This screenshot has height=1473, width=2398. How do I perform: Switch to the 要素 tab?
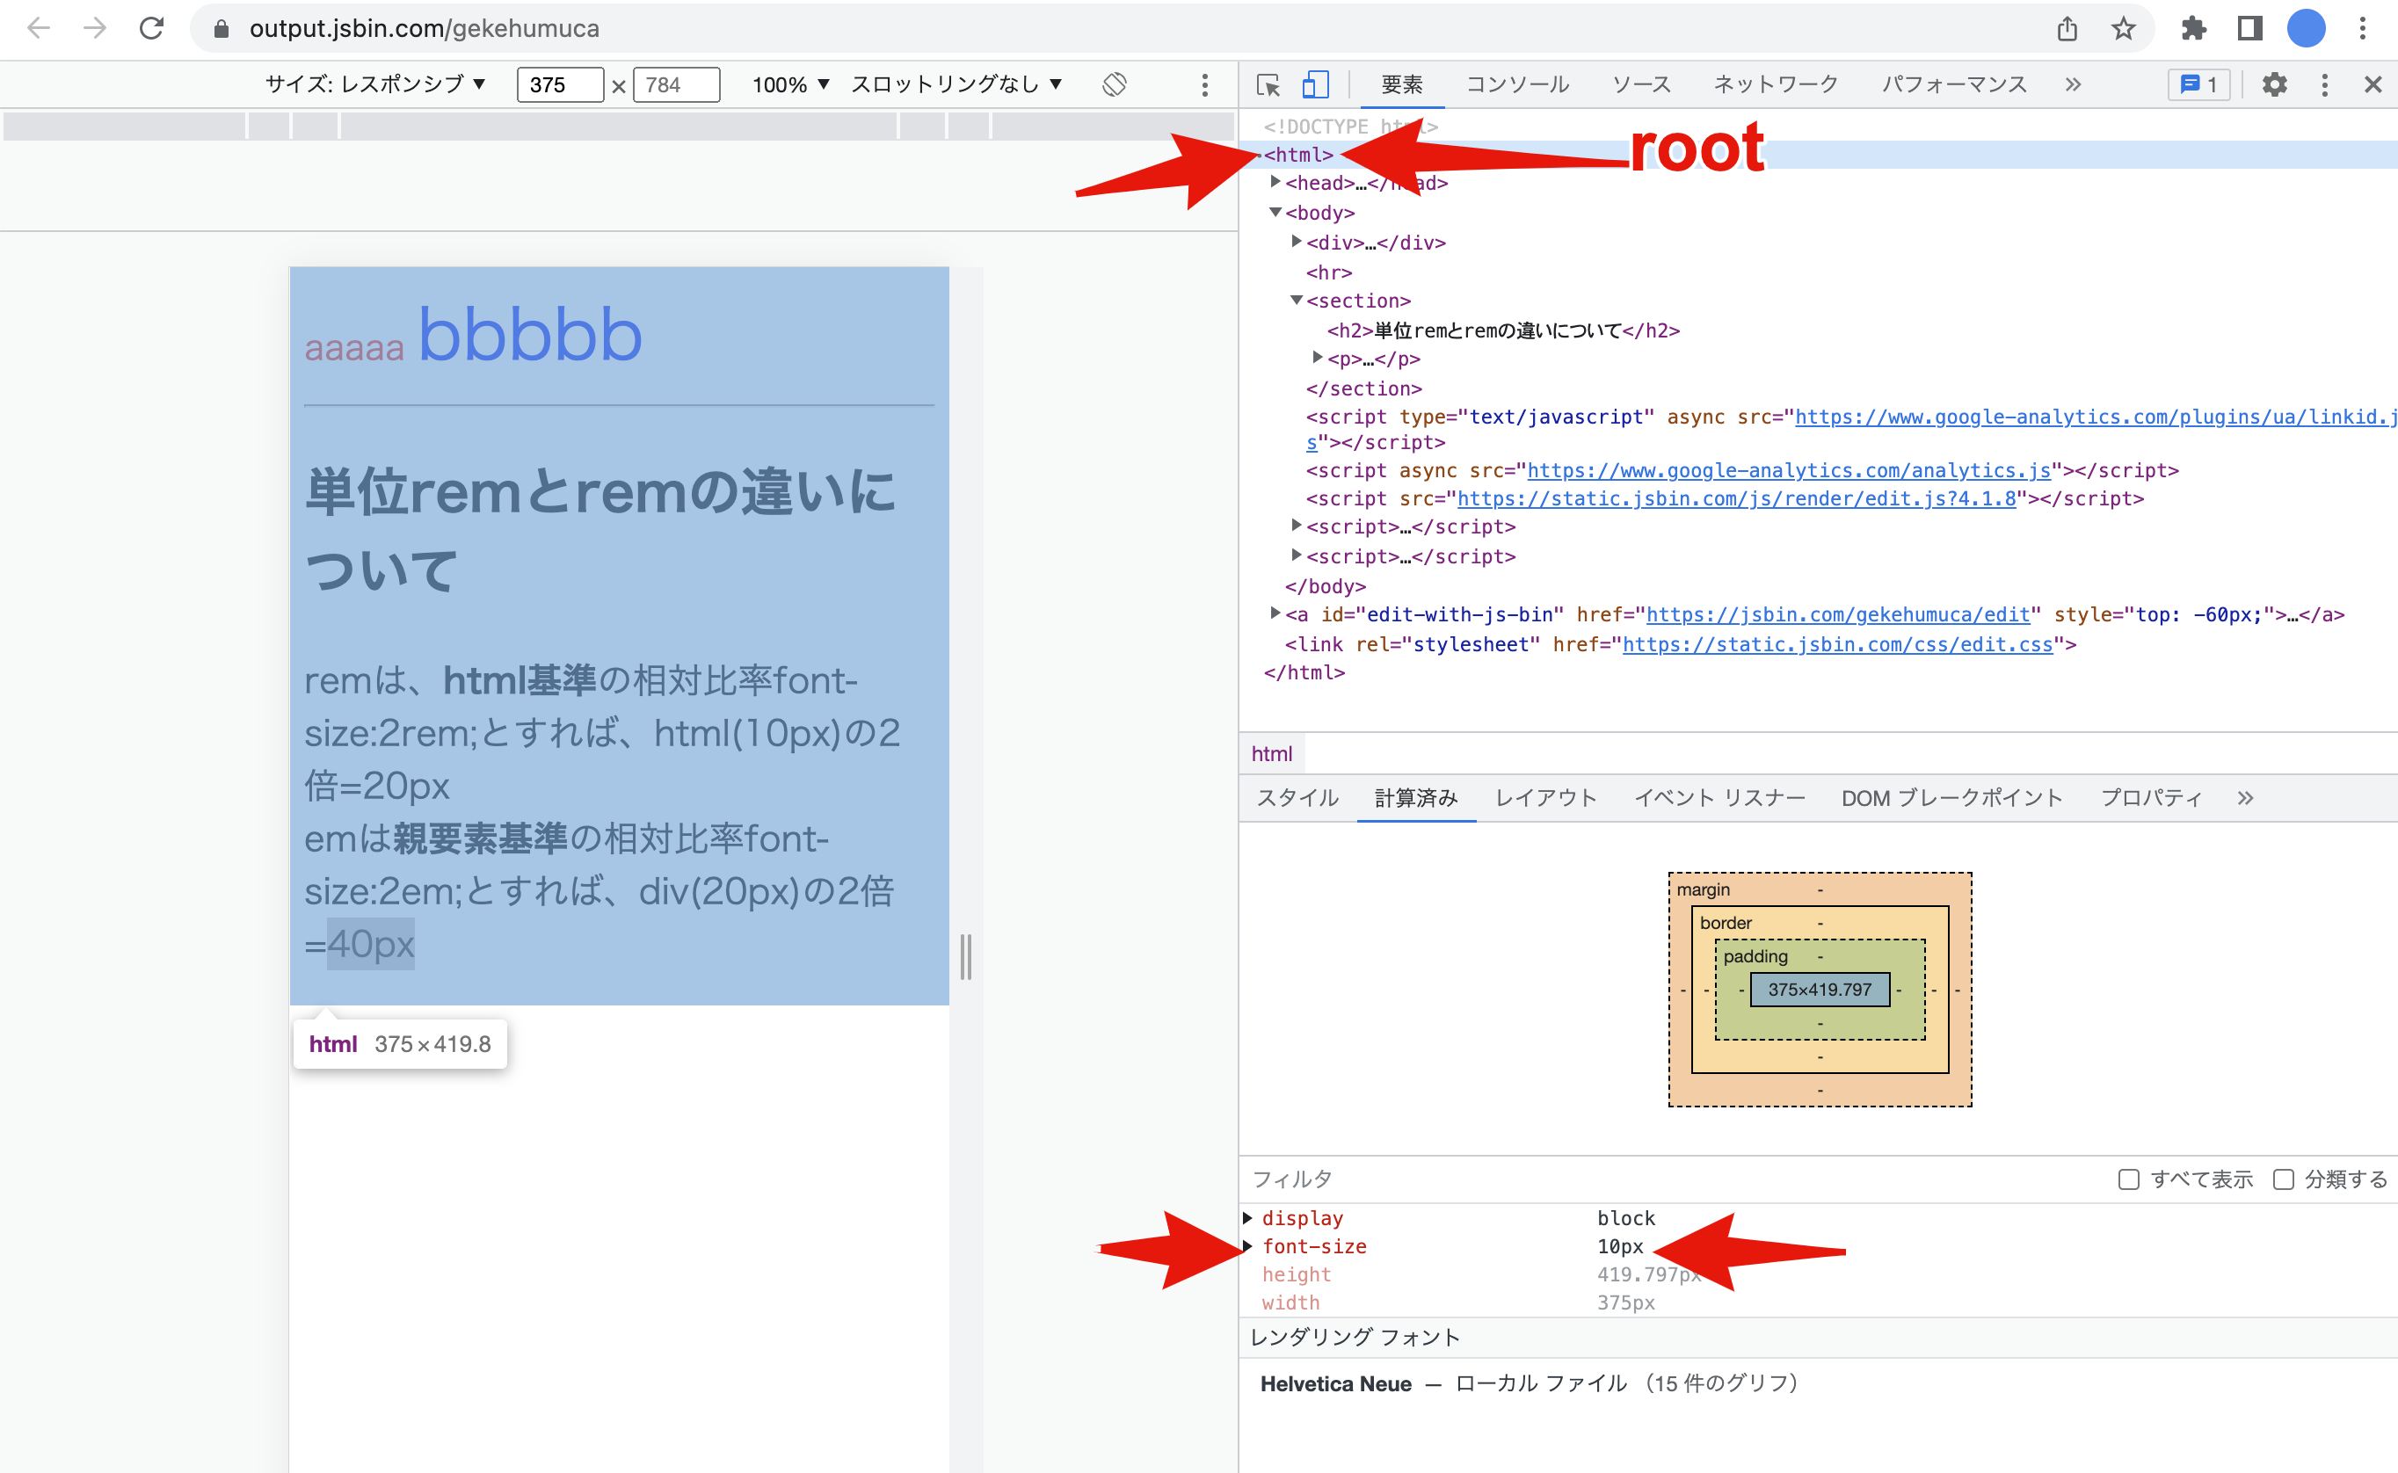(1401, 84)
